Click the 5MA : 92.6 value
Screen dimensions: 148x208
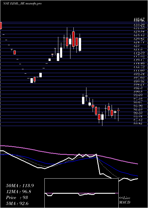coord(17,203)
